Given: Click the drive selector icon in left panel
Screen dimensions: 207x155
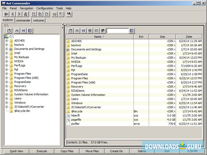Looking at the screenshot, I should pyautogui.click(x=9, y=31).
